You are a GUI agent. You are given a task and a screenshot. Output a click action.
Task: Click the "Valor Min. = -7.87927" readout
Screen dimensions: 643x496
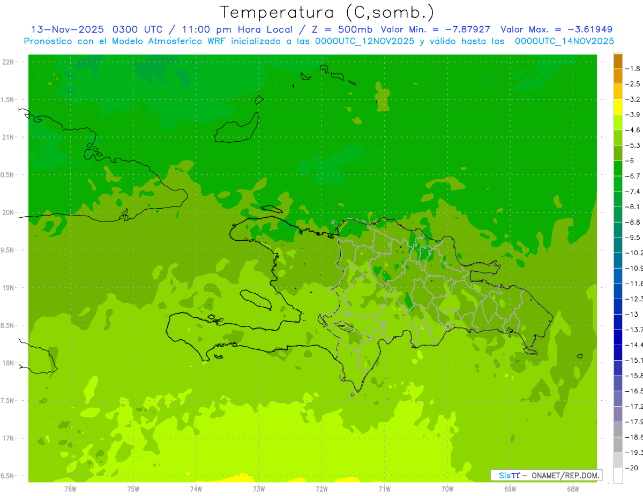435,29
